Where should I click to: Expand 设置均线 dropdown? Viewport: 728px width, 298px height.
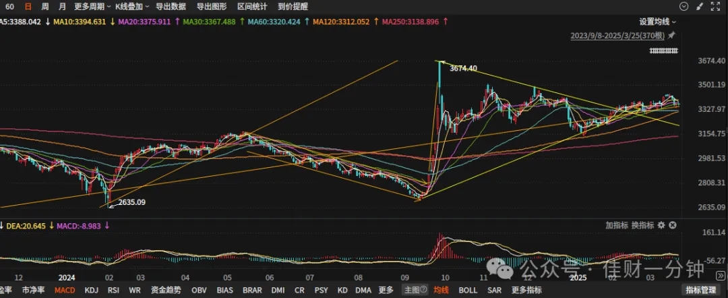657,22
